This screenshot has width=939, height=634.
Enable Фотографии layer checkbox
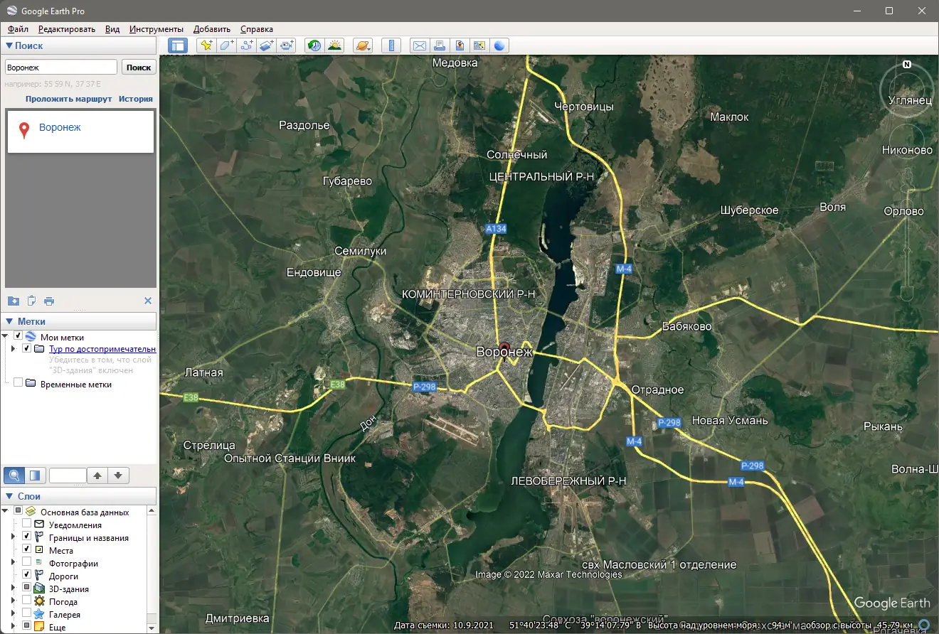(x=27, y=563)
